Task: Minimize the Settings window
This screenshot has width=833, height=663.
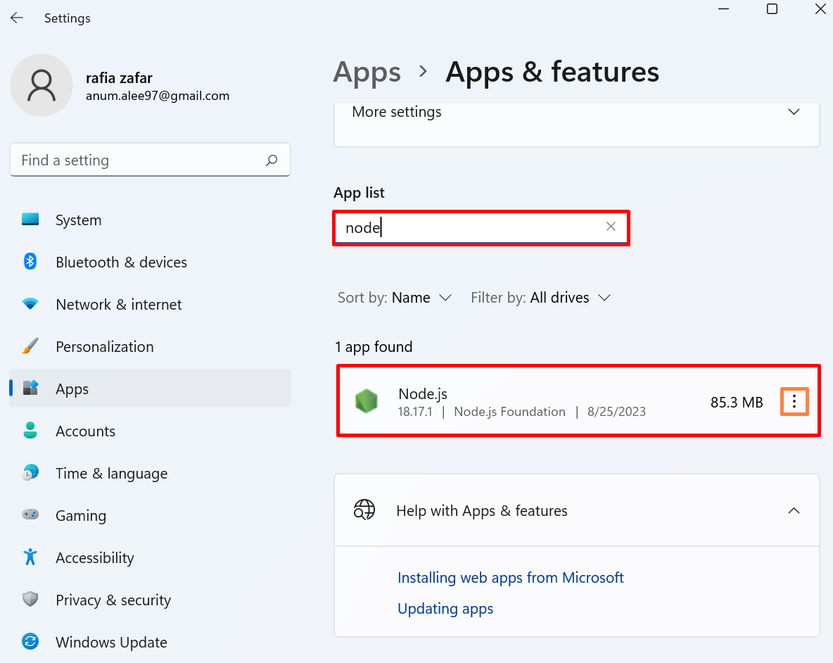Action: (x=723, y=9)
